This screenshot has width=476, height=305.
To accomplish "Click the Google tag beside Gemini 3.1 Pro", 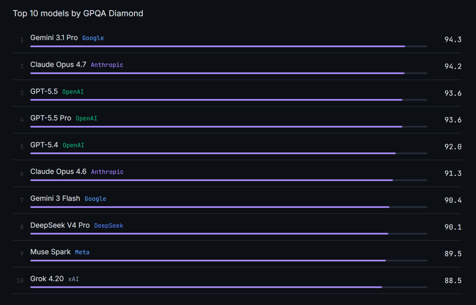I will [93, 38].
